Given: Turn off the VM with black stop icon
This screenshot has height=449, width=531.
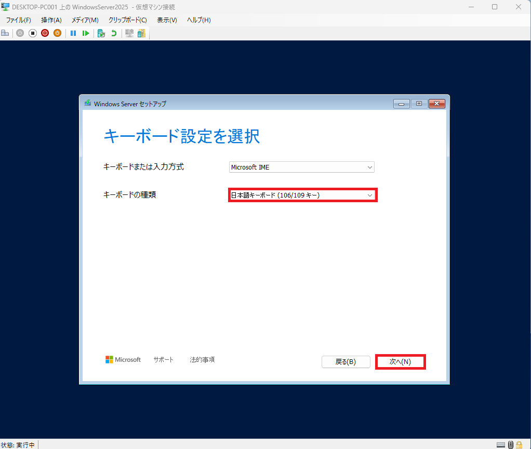Looking at the screenshot, I should tap(33, 33).
